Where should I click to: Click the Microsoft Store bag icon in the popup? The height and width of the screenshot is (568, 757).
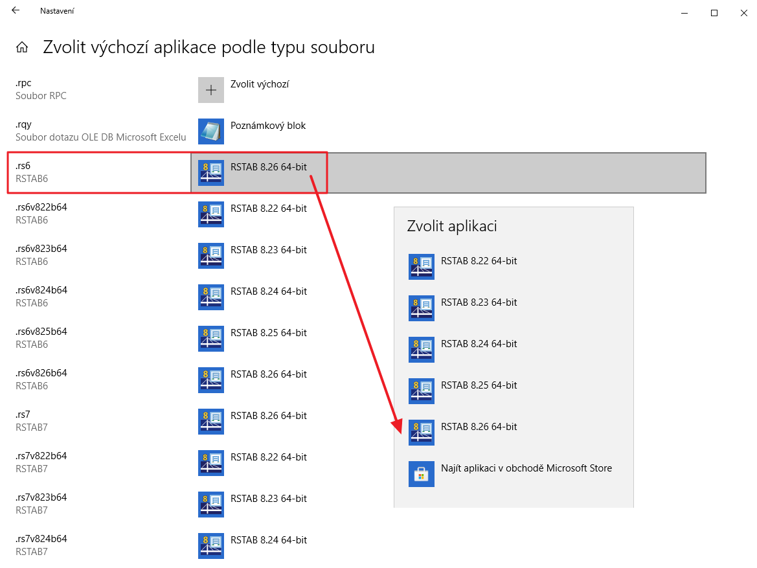click(422, 474)
